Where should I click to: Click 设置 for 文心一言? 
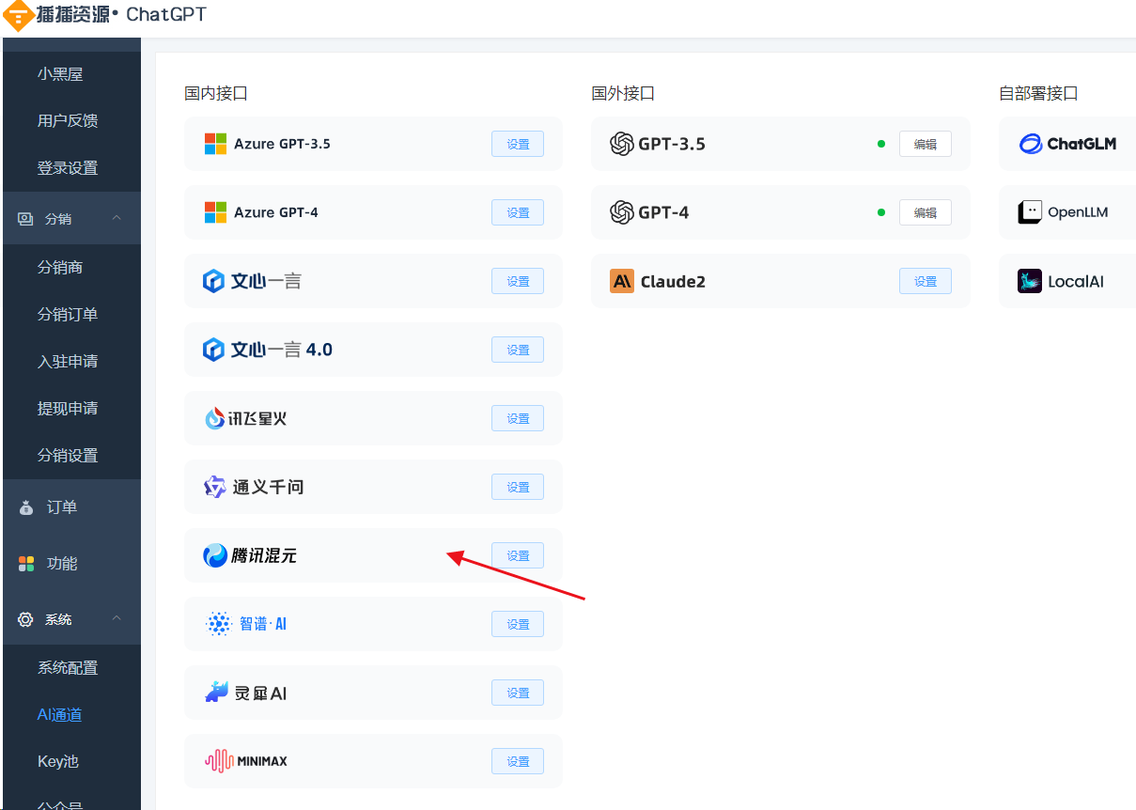pyautogui.click(x=518, y=281)
